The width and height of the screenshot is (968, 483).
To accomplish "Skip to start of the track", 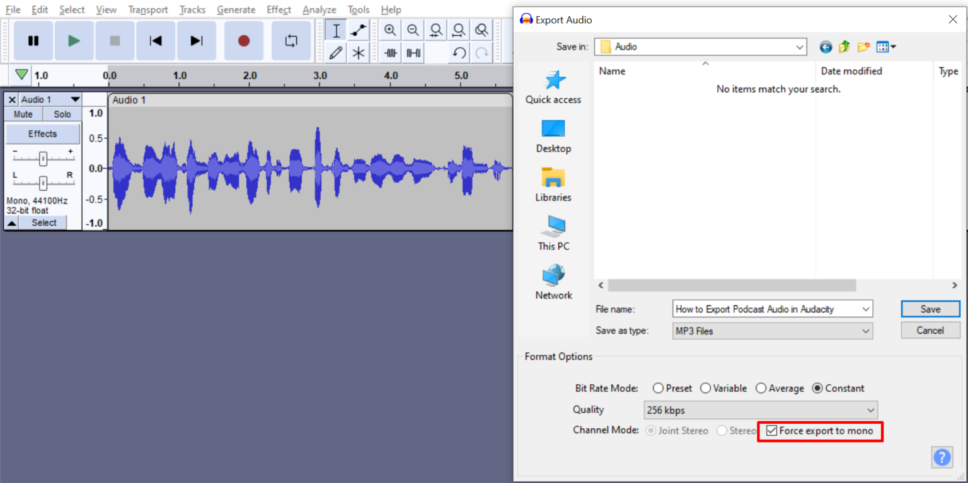I will click(156, 41).
